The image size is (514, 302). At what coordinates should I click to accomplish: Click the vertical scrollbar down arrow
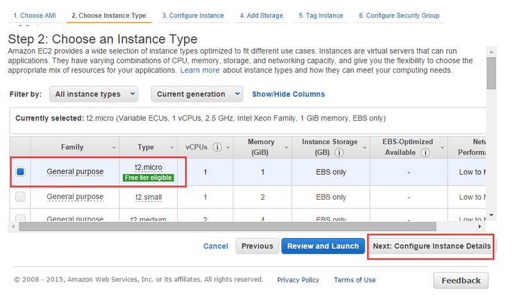coord(491,215)
